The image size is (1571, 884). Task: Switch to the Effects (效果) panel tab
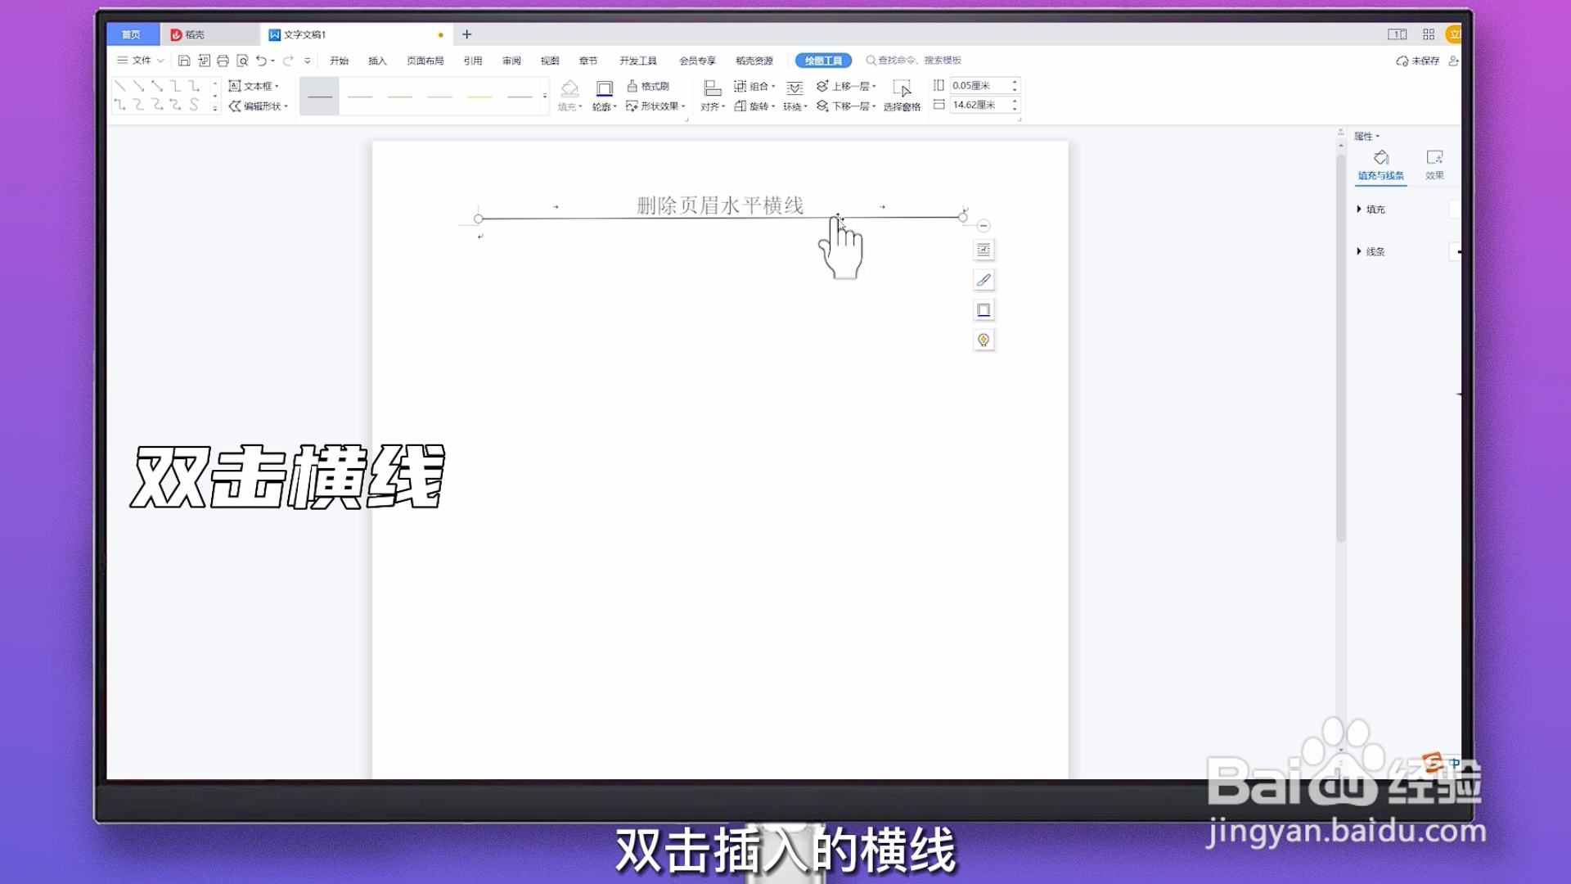[1434, 164]
